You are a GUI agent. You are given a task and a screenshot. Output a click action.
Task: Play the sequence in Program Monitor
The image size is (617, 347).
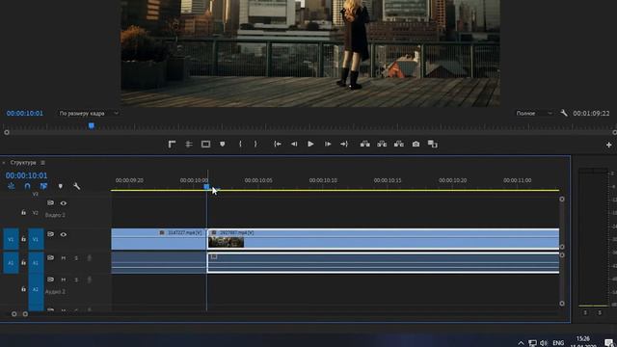click(310, 145)
